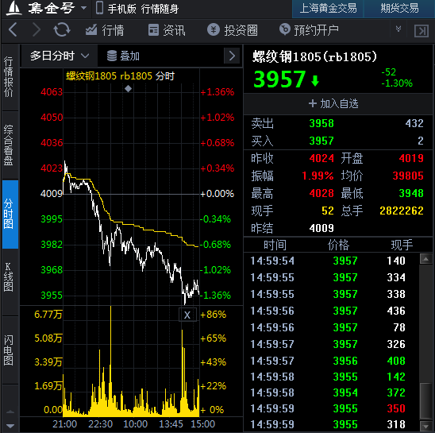Image resolution: width=435 pixels, height=433 pixels.
Task: Open the 资讯 news menu
Action: [x=167, y=30]
